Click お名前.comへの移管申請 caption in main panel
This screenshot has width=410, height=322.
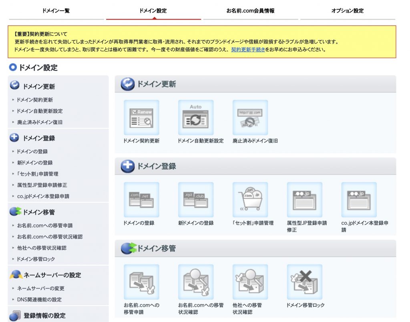click(141, 309)
